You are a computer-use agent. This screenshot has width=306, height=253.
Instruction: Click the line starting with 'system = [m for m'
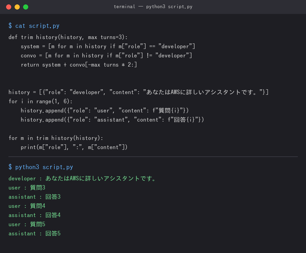[x=108, y=47]
